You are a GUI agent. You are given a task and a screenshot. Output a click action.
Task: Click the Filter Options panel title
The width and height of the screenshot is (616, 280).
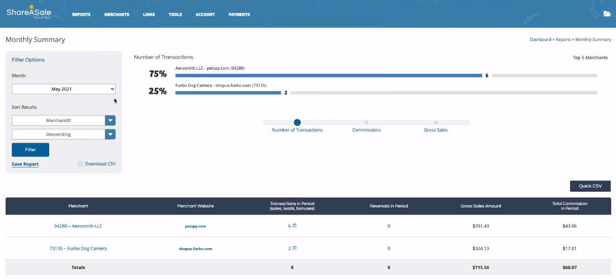coord(28,60)
